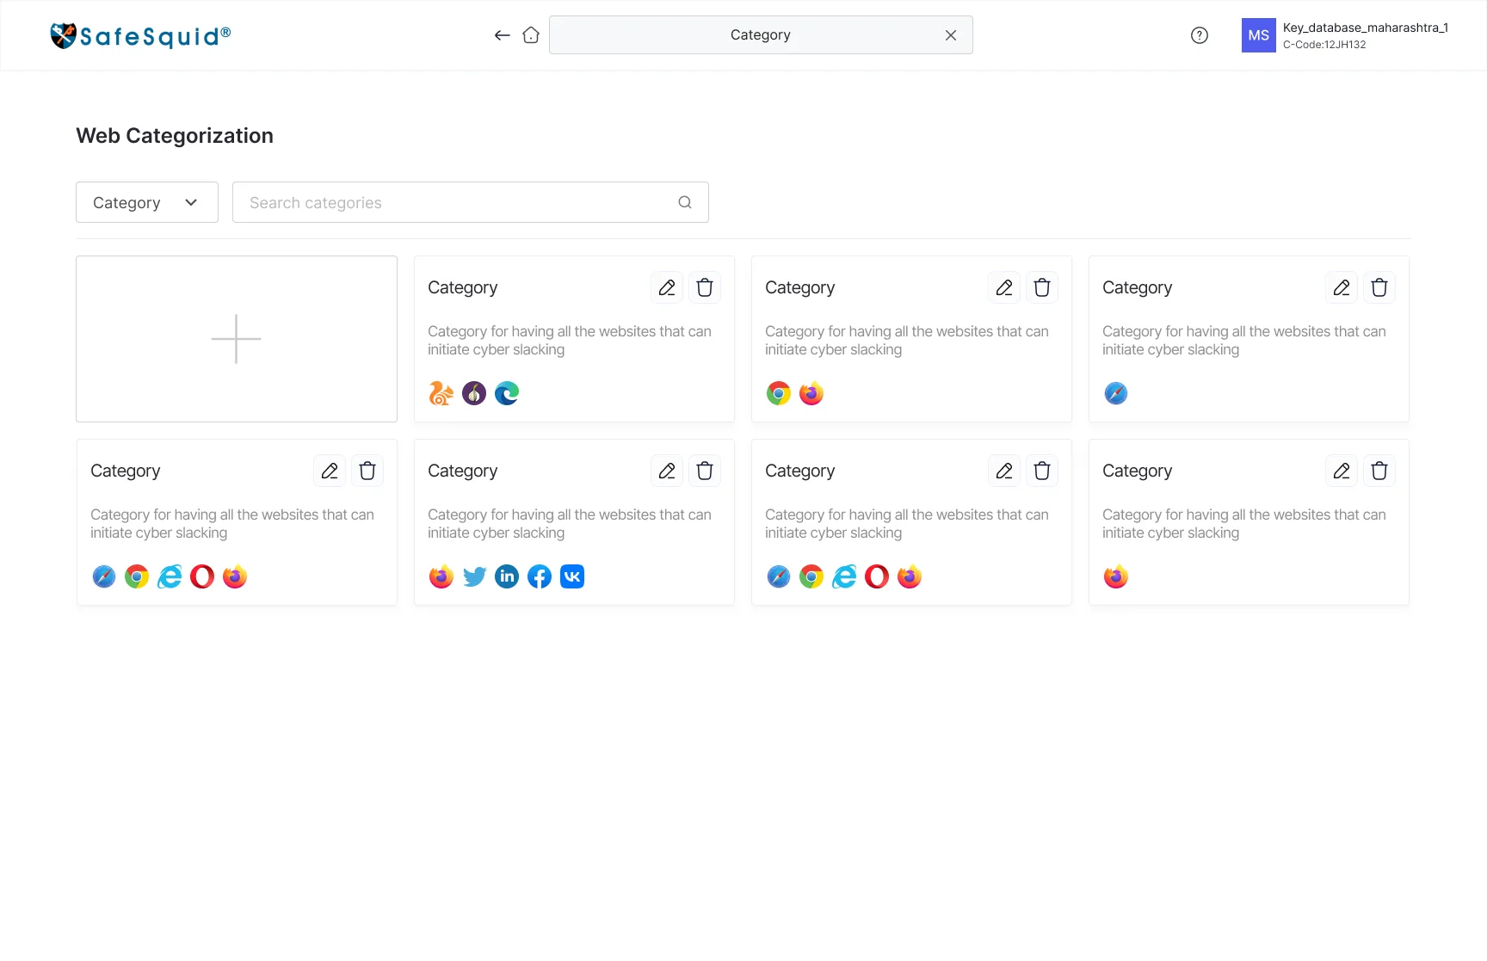Go back using the left arrow icon
This screenshot has height=961, width=1487.
click(x=503, y=35)
